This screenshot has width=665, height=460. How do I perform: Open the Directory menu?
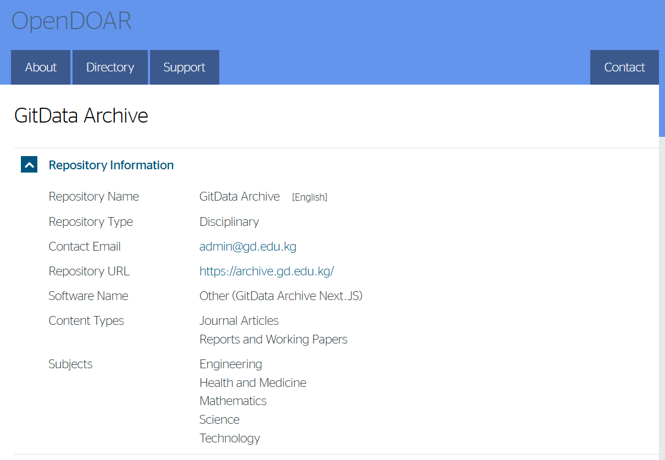[x=110, y=68]
